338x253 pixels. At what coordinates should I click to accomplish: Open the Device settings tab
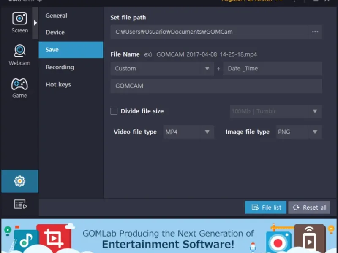tap(55, 32)
